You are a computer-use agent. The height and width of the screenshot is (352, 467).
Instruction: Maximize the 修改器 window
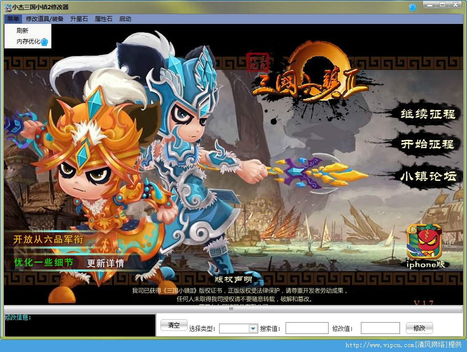(x=443, y=5)
